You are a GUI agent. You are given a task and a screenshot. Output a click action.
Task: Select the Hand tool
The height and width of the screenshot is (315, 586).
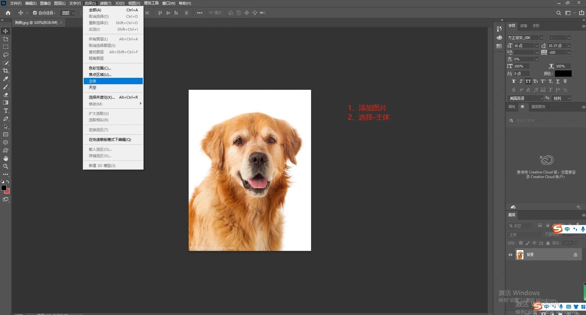click(x=6, y=158)
